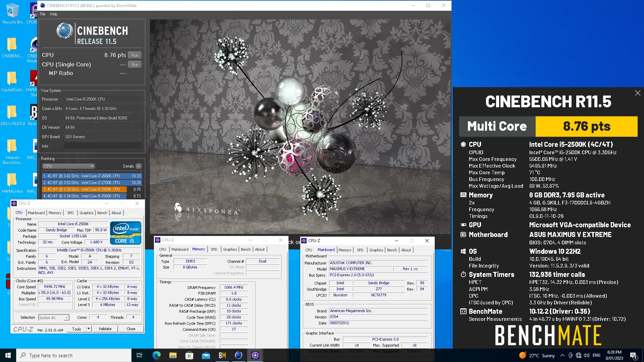Click the Windows Start button
644x362 pixels.
click(x=8, y=355)
